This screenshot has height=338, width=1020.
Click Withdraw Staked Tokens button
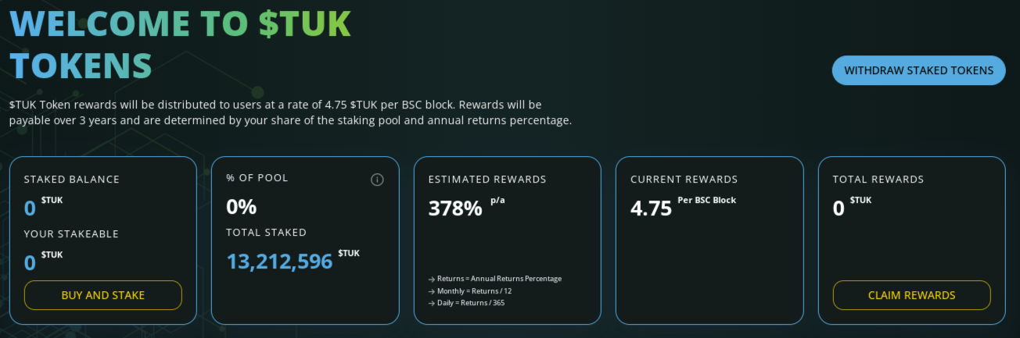(x=918, y=70)
